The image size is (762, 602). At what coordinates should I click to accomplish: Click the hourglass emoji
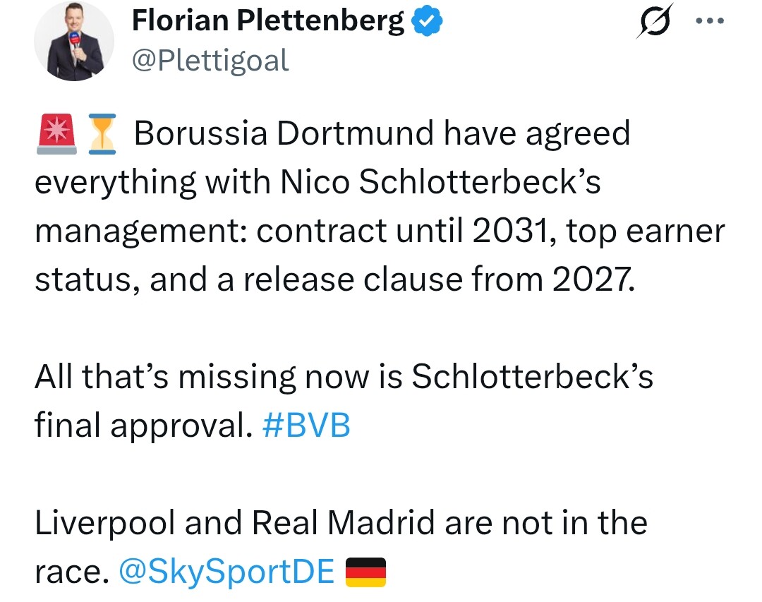pos(102,134)
